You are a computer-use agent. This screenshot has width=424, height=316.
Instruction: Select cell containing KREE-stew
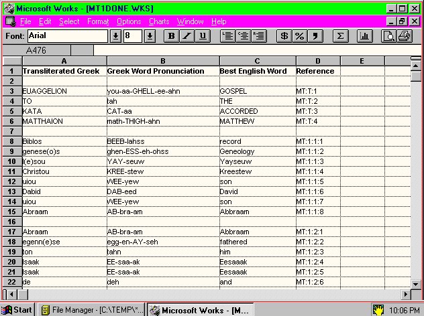pos(163,171)
